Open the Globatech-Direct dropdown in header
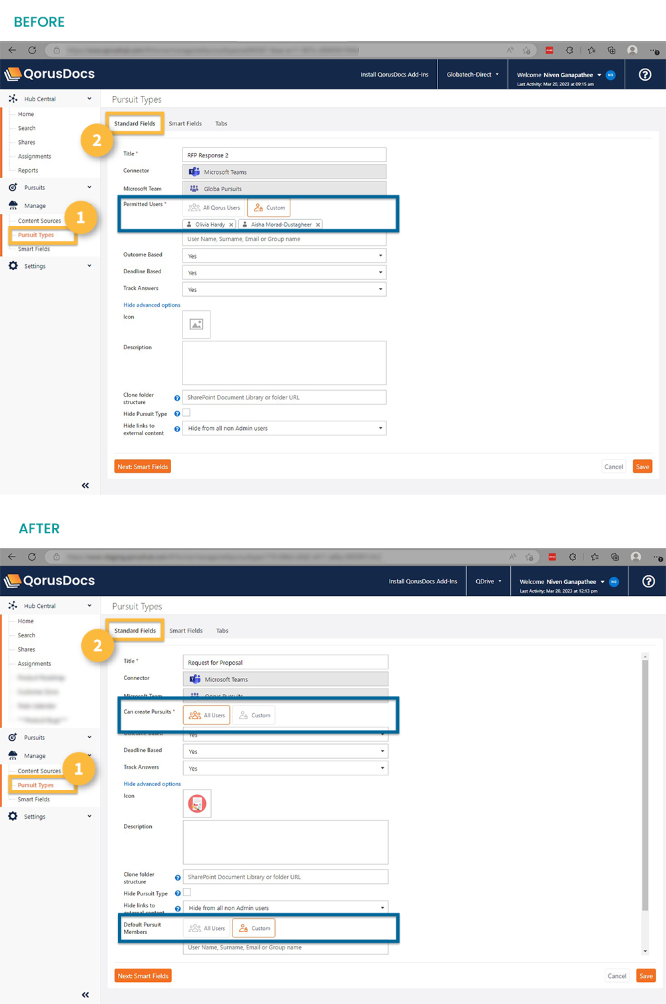This screenshot has height=1004, width=666. point(472,75)
